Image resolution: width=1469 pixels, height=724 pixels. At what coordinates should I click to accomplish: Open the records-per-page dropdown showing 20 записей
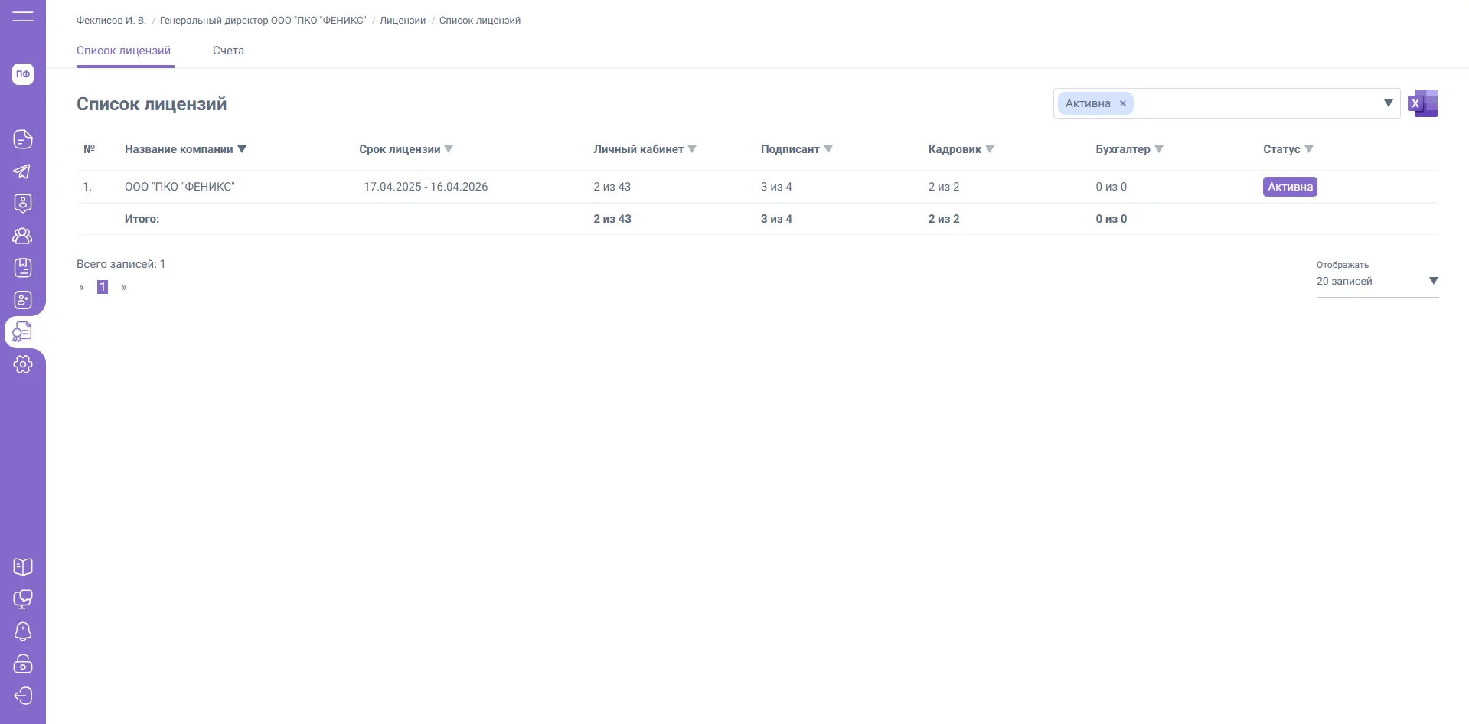1376,281
